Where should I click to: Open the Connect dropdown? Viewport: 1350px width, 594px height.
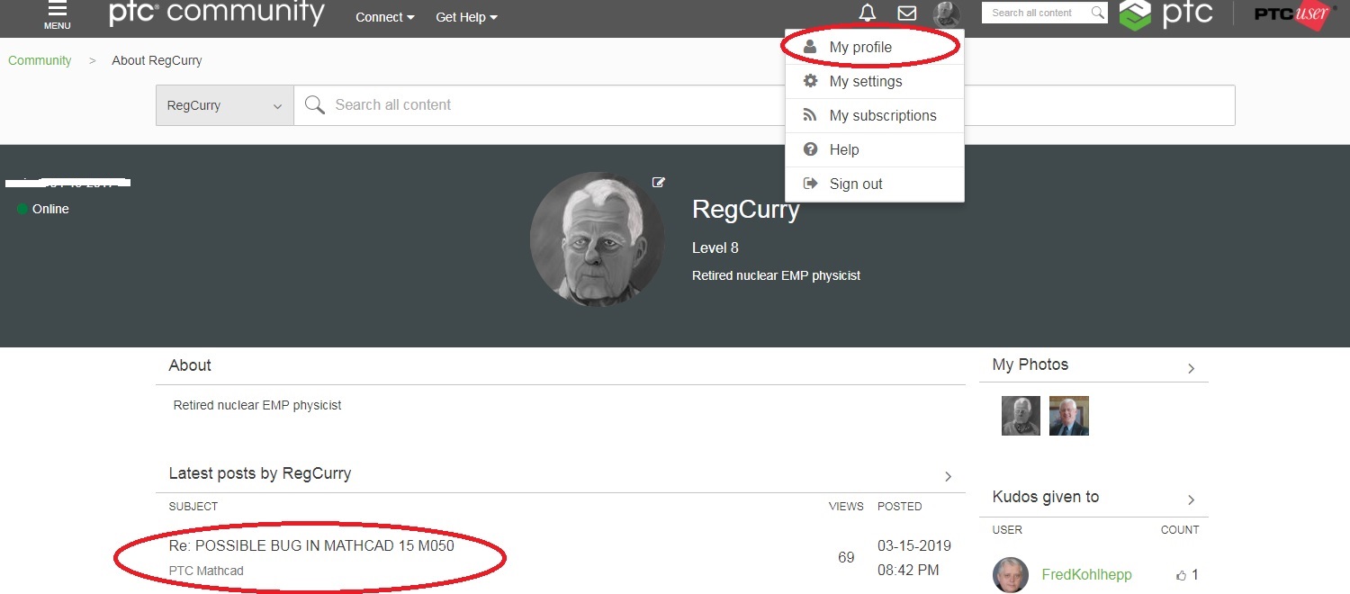[x=384, y=17]
